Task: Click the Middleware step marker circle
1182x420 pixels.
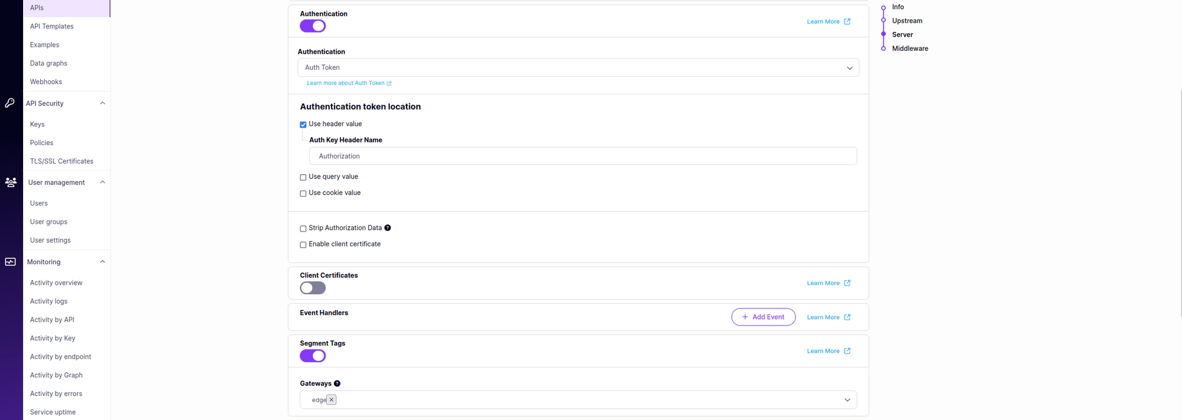Action: pyautogui.click(x=884, y=48)
